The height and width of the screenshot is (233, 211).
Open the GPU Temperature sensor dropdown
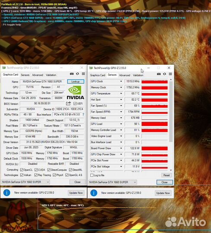121,94
